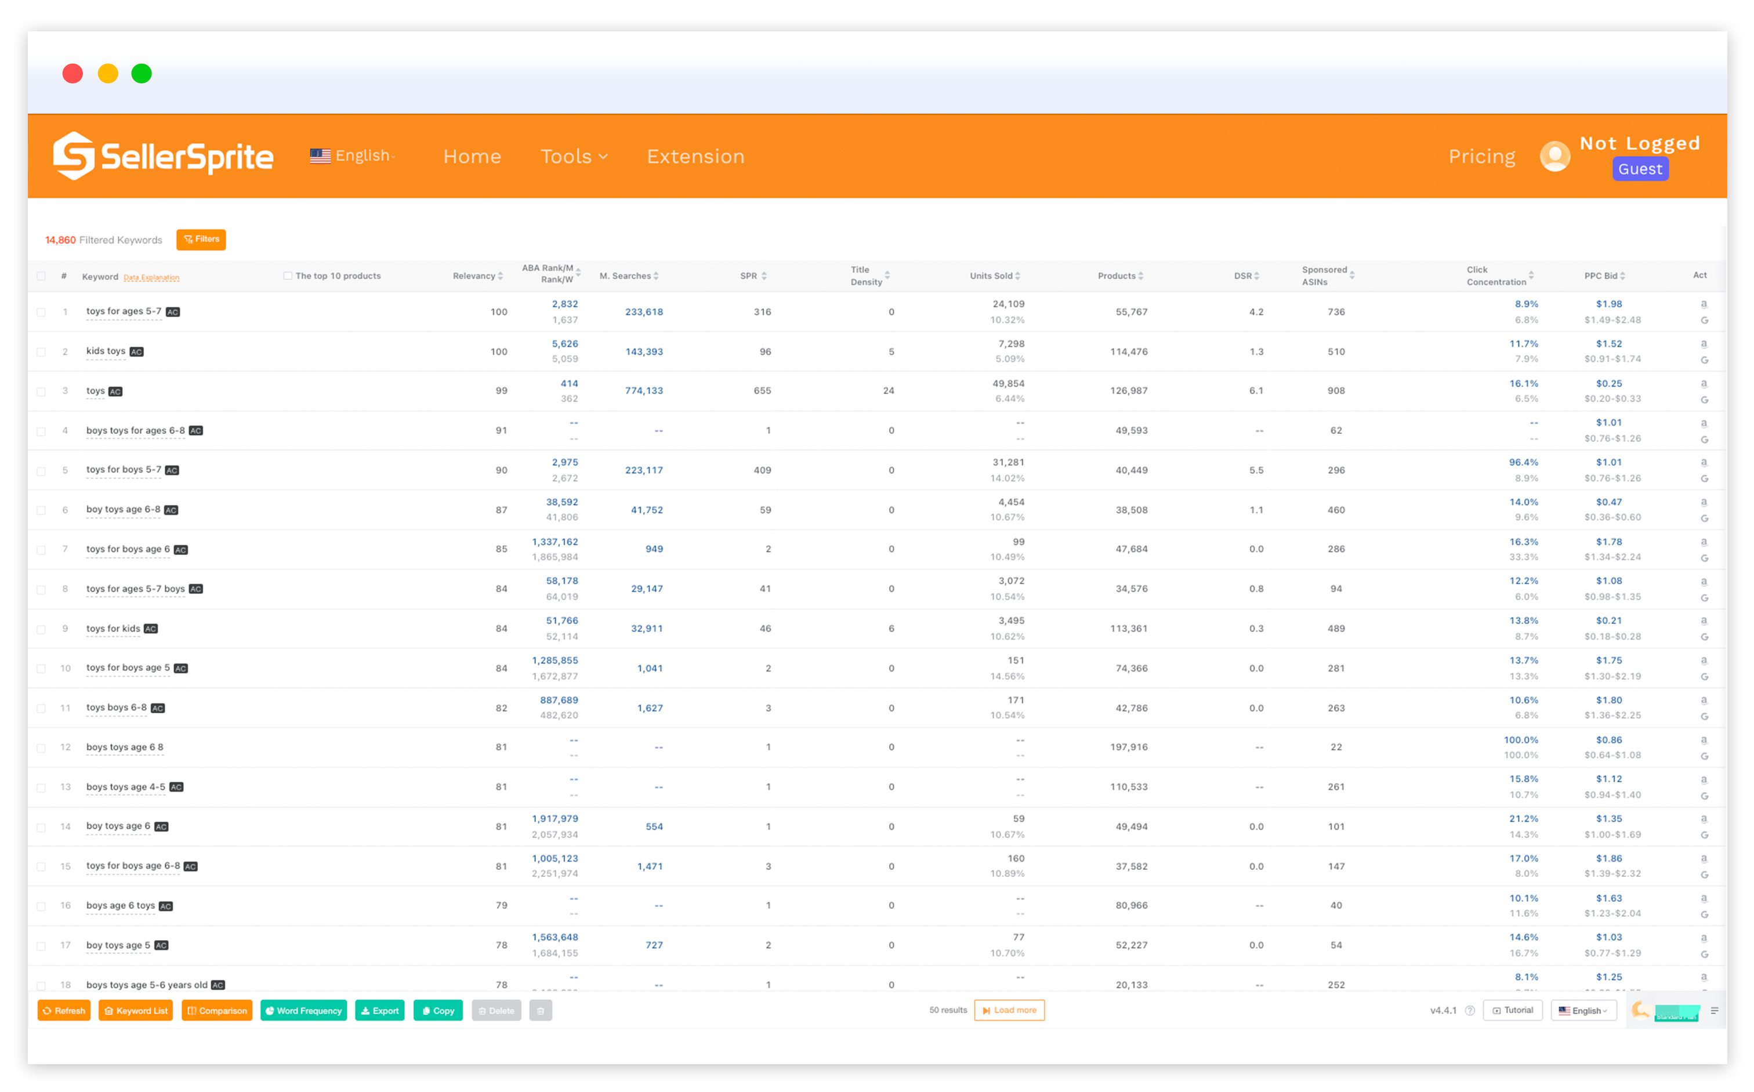Select checkbox for row 9 'toys for kids'

pos(41,629)
